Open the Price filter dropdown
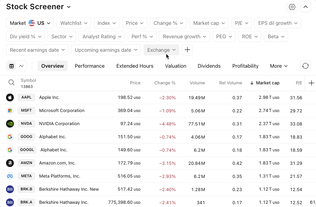Screen dimensions: 316x207 [x=135, y=23]
